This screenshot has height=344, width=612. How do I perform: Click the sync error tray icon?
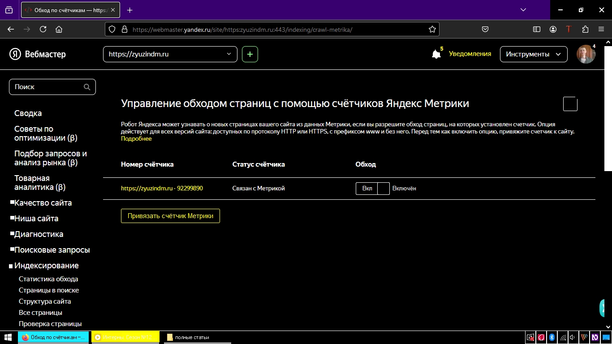coord(530,337)
